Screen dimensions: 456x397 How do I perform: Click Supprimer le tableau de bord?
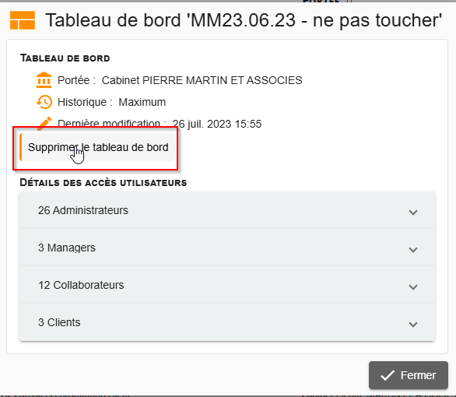(98, 147)
